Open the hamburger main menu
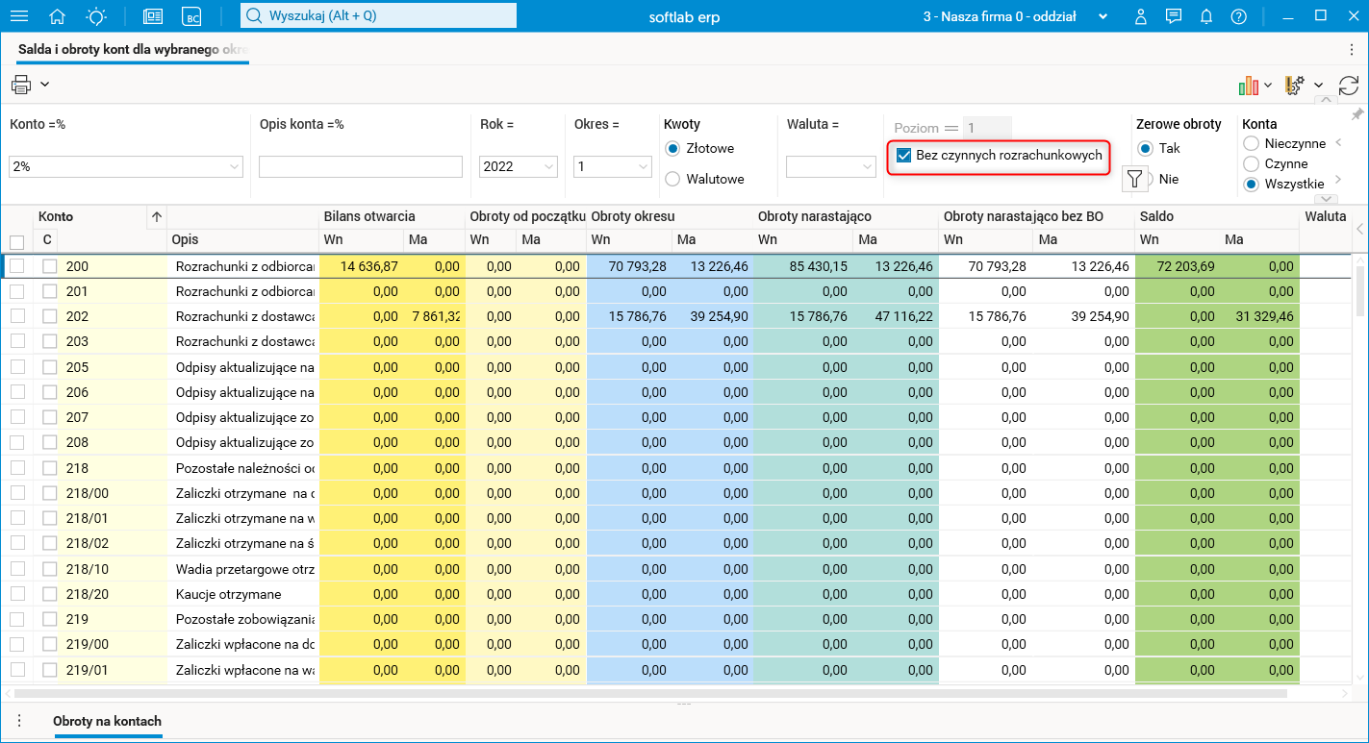Screen dimensions: 1369x743 coord(18,16)
